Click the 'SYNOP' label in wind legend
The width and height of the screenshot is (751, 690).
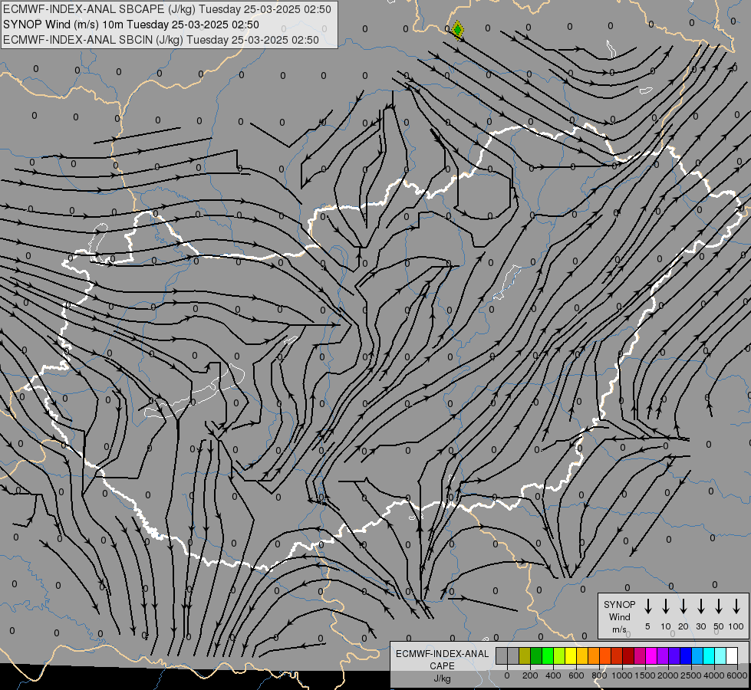click(619, 604)
